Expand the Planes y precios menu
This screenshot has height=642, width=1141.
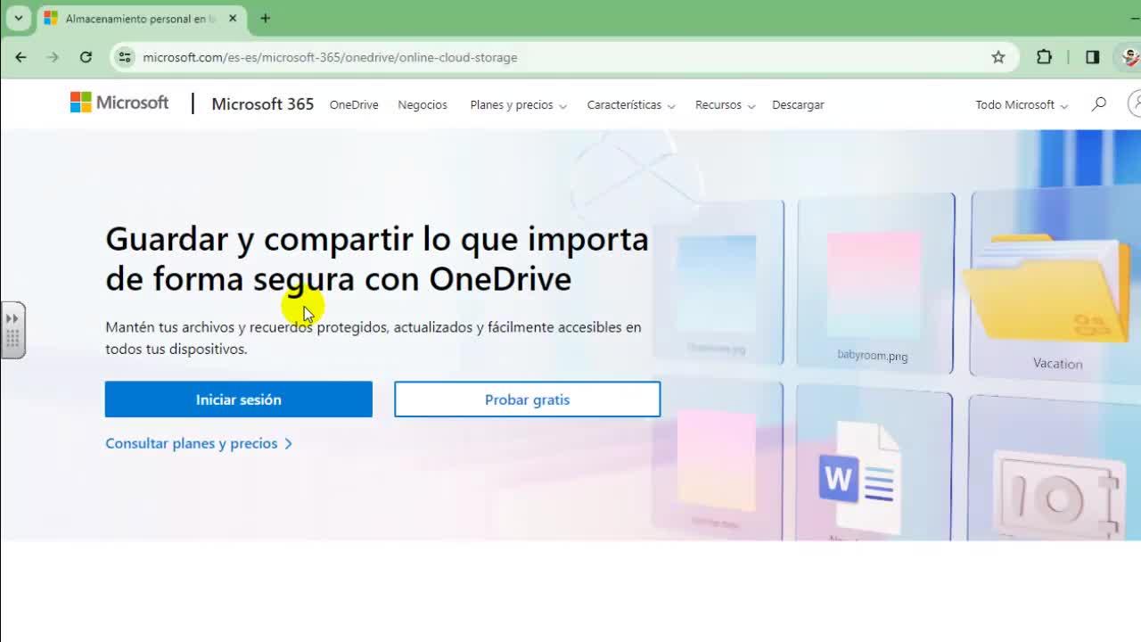[x=518, y=105]
